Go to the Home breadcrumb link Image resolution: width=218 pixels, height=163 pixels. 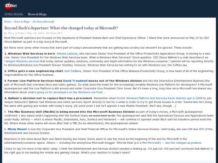pyautogui.click(x=7, y=21)
